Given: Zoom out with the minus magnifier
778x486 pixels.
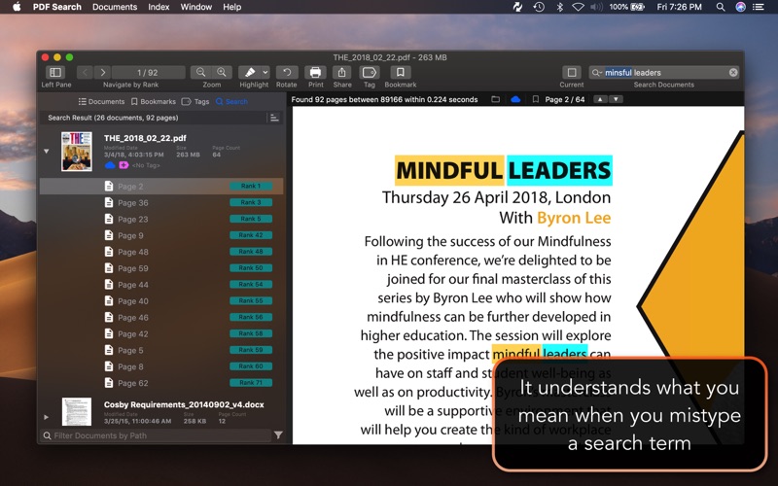Looking at the screenshot, I should coord(201,72).
